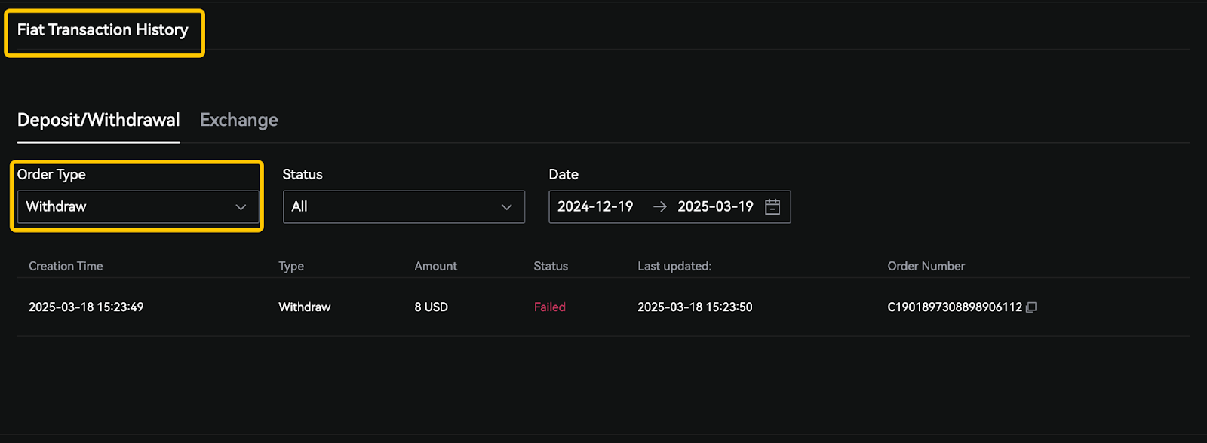Image resolution: width=1207 pixels, height=443 pixels.
Task: Open the Withdraw order type dropdown
Action: [138, 206]
